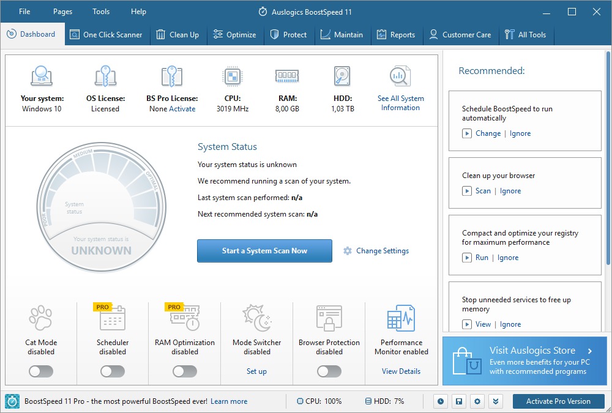The image size is (612, 413).
Task: Click the Cat Mode paw icon
Action: (x=40, y=318)
